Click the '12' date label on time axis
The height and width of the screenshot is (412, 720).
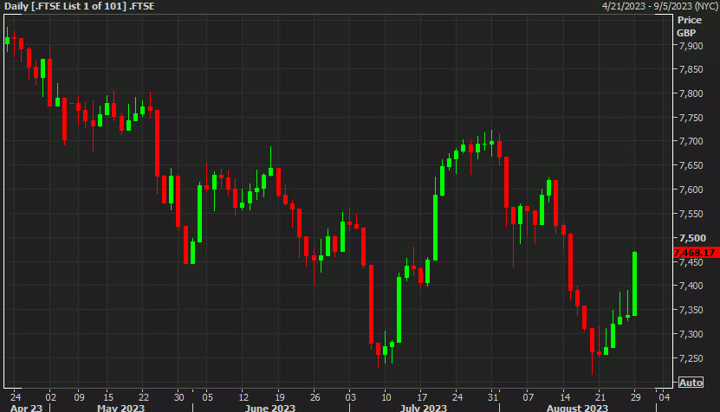click(x=243, y=397)
